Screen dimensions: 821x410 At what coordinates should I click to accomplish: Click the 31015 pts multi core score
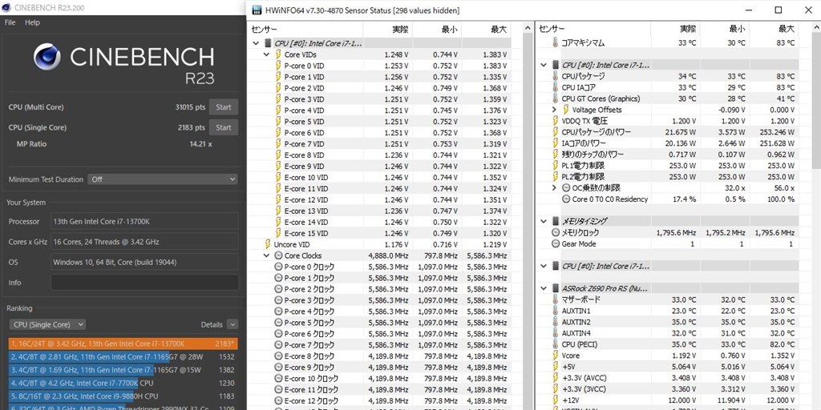(190, 107)
